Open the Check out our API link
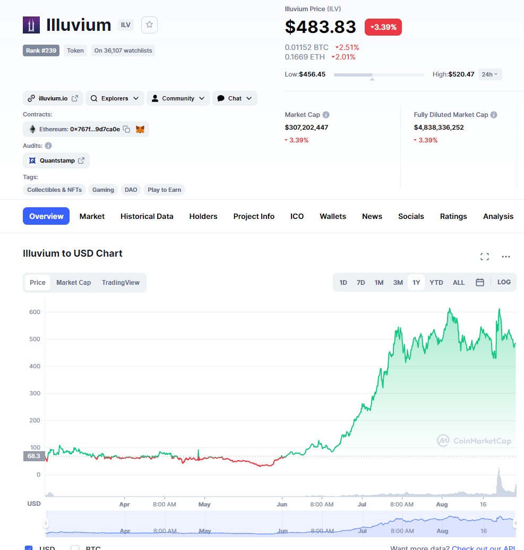Image resolution: width=524 pixels, height=550 pixels. [x=483, y=547]
